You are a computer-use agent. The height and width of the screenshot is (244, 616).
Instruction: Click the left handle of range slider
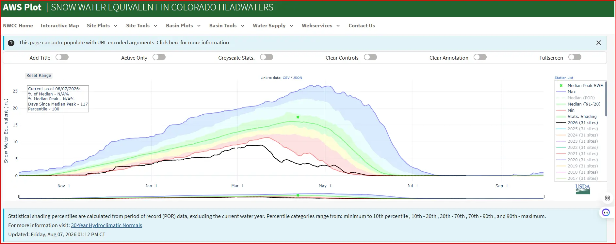[19, 196]
